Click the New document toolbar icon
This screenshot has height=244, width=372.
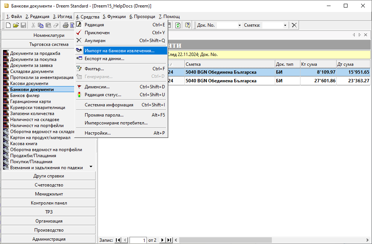[8, 25]
